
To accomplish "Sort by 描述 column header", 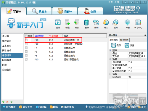I will pyautogui.click(x=85, y=36).
